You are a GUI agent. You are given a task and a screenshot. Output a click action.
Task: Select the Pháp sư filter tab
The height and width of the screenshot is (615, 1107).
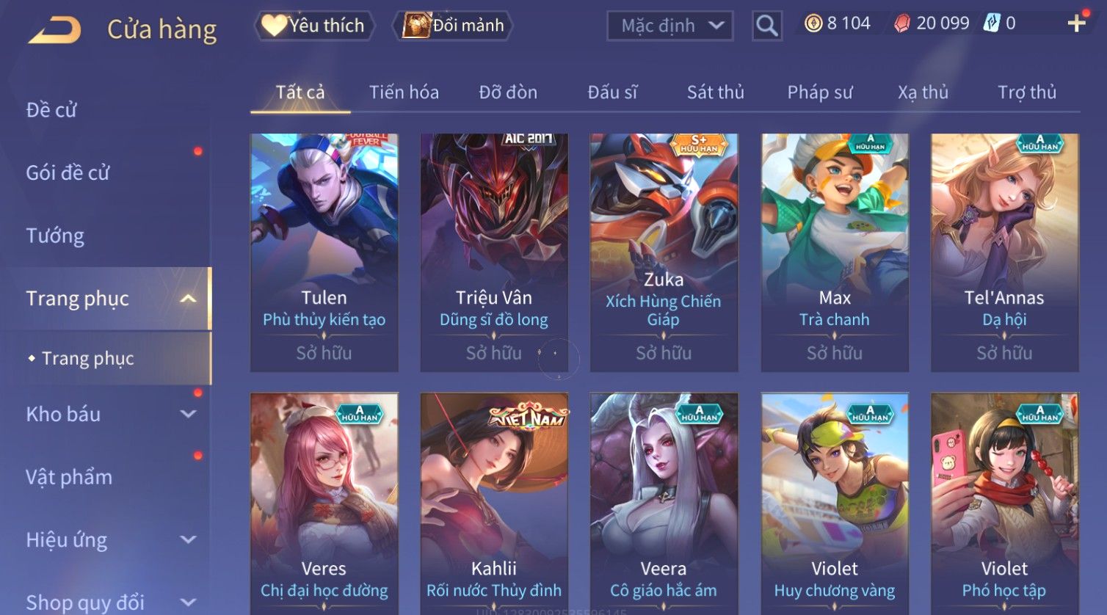(x=820, y=92)
